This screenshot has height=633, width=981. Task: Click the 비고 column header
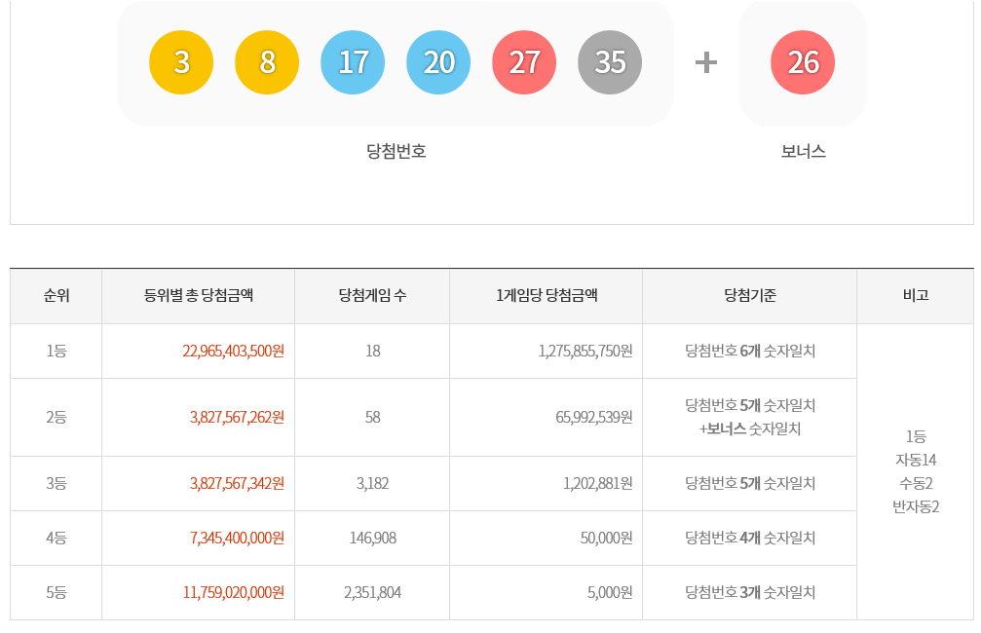point(916,296)
